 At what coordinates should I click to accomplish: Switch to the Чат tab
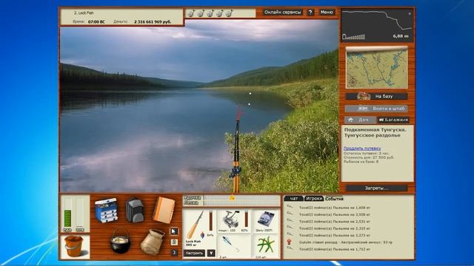[293, 199]
